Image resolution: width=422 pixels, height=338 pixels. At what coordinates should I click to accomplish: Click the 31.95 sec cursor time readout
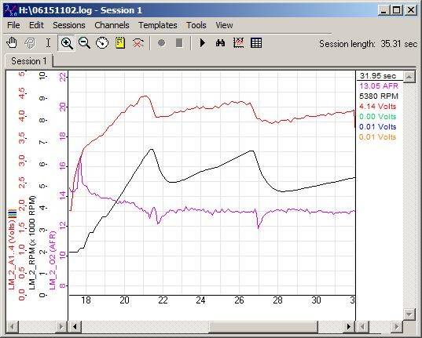(378, 76)
